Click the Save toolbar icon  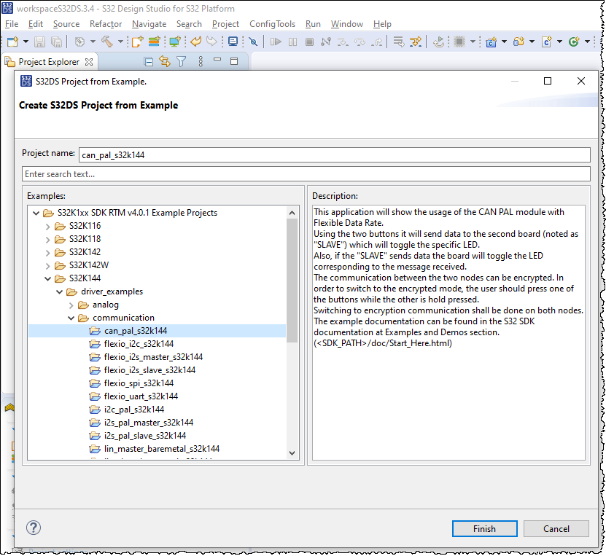tap(39, 42)
